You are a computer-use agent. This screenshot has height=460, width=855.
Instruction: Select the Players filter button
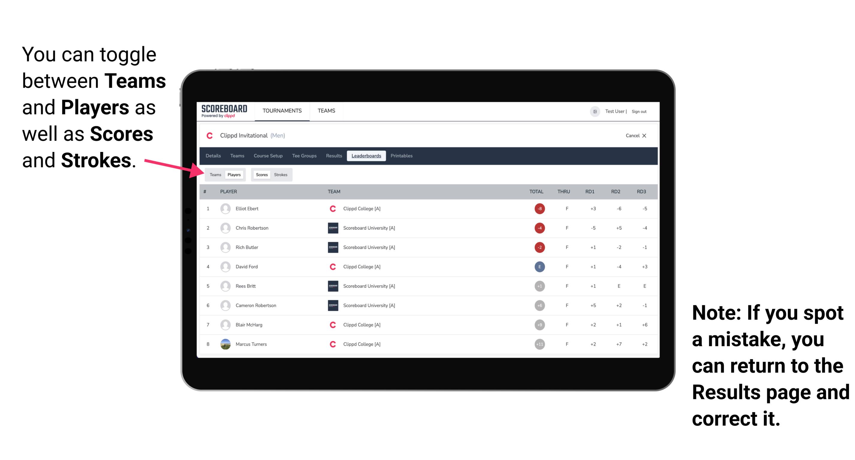pyautogui.click(x=234, y=174)
